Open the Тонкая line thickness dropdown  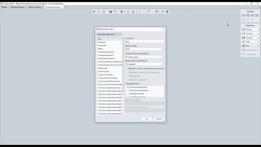[x=252, y=29]
